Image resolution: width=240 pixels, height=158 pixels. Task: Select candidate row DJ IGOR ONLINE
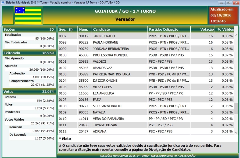pos(146,81)
